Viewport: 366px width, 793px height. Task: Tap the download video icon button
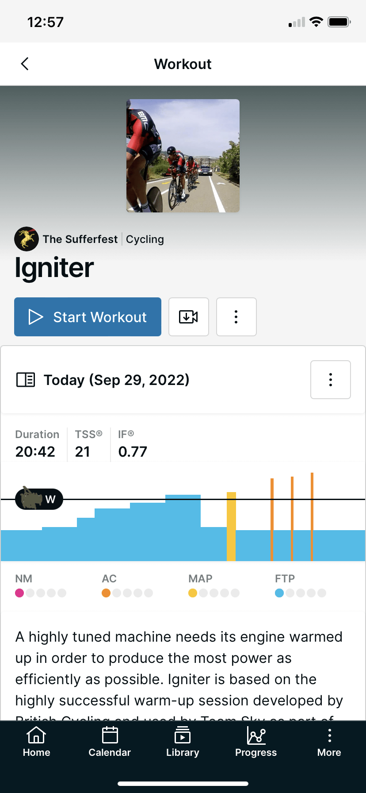point(189,317)
